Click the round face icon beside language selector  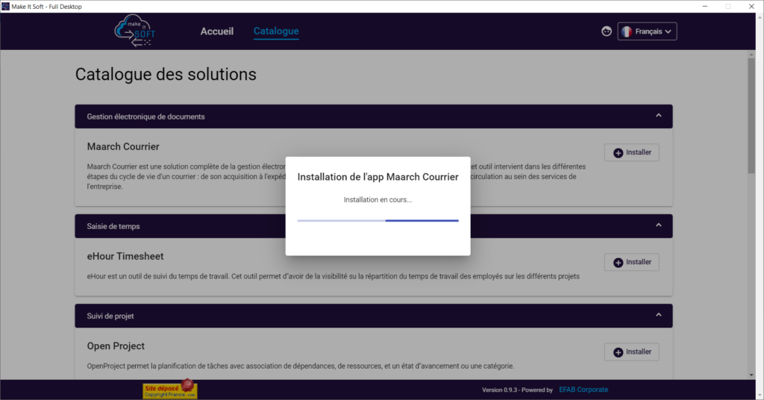606,31
